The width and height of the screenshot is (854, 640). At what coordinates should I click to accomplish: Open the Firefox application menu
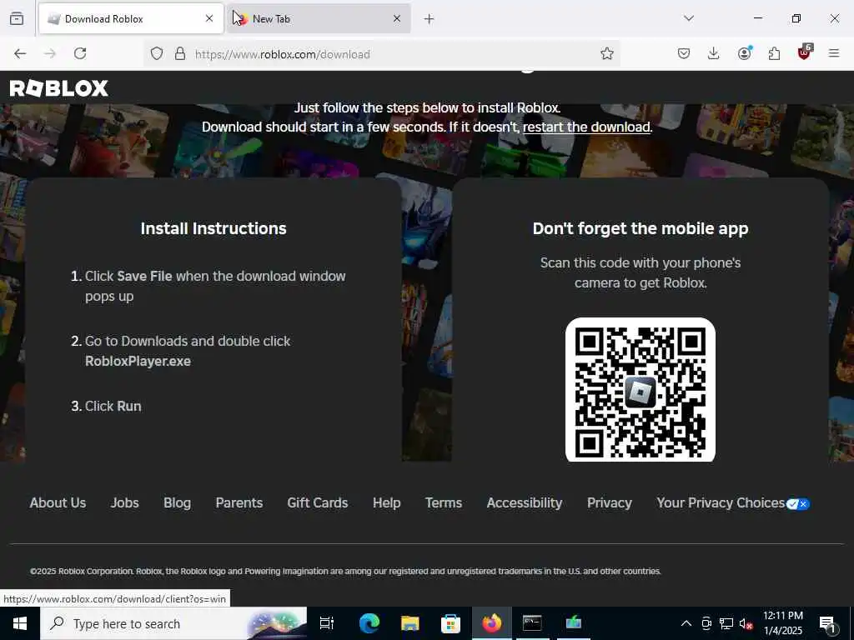coord(834,53)
